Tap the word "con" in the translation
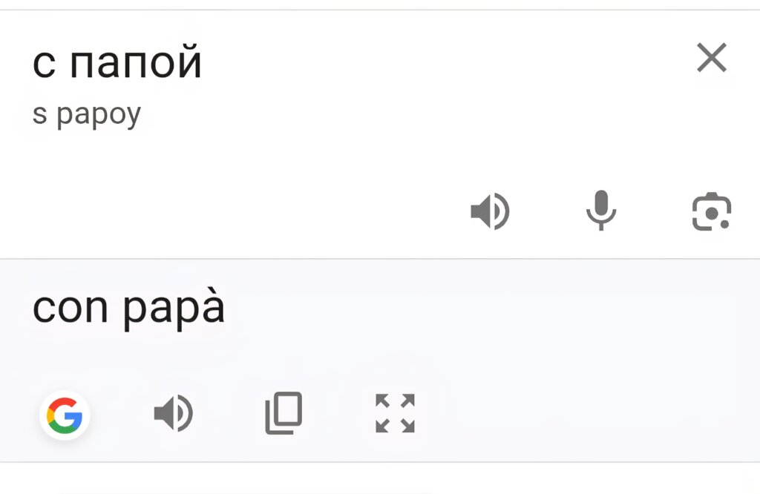Image resolution: width=760 pixels, height=494 pixels. coord(71,309)
